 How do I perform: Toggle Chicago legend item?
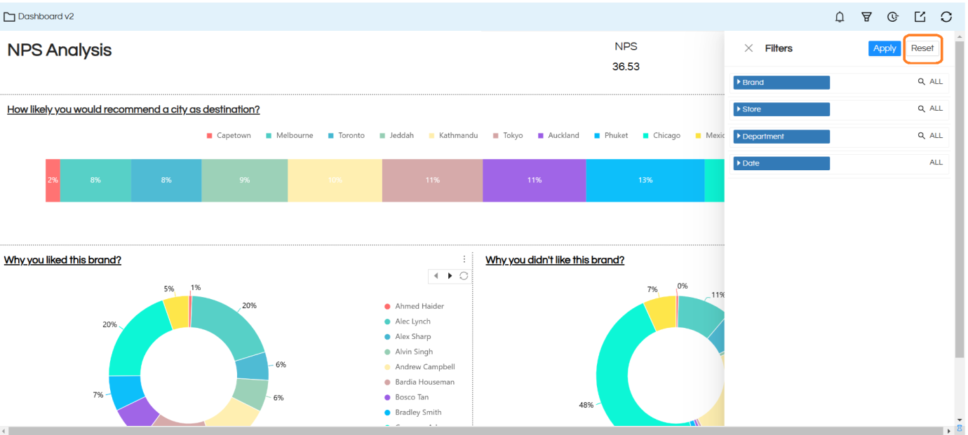pos(661,136)
